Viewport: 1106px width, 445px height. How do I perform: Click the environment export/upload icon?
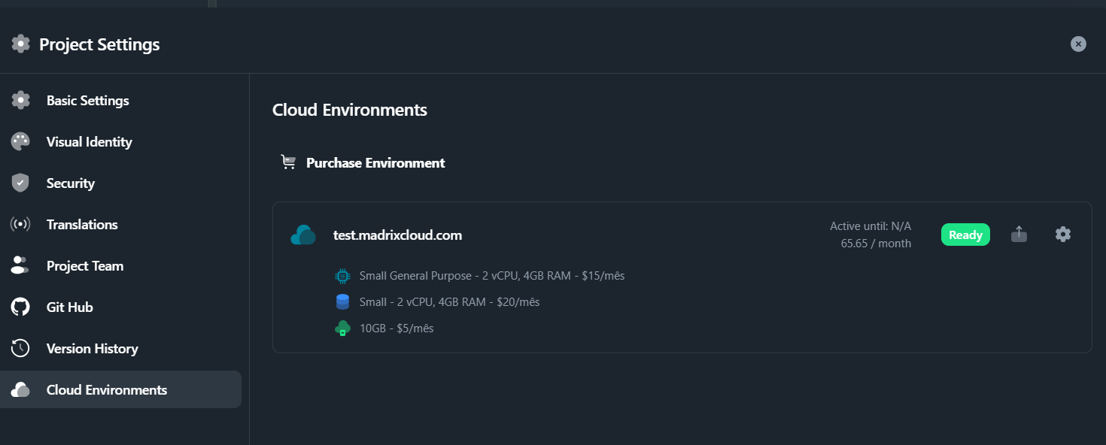[x=1019, y=235]
